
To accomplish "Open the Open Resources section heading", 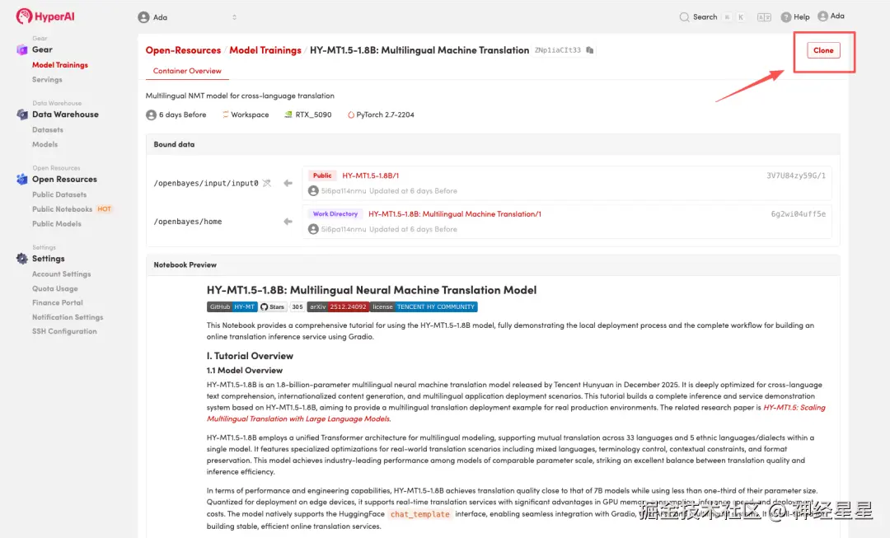I will [64, 179].
